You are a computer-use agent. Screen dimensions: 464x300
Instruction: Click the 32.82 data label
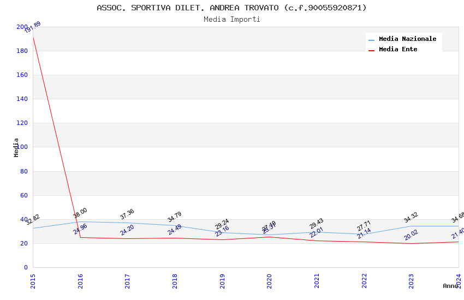click(33, 220)
